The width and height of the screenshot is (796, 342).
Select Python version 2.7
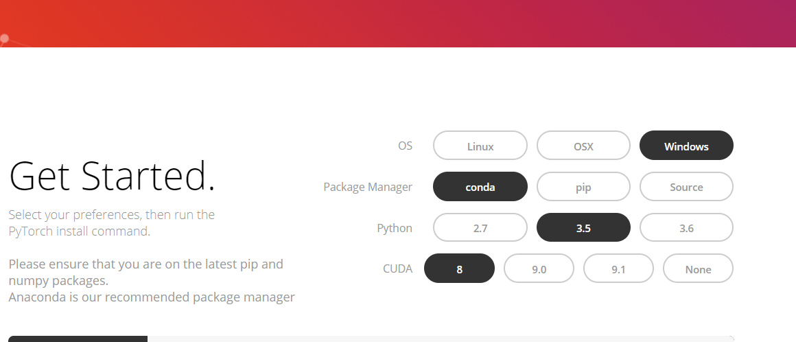click(480, 228)
